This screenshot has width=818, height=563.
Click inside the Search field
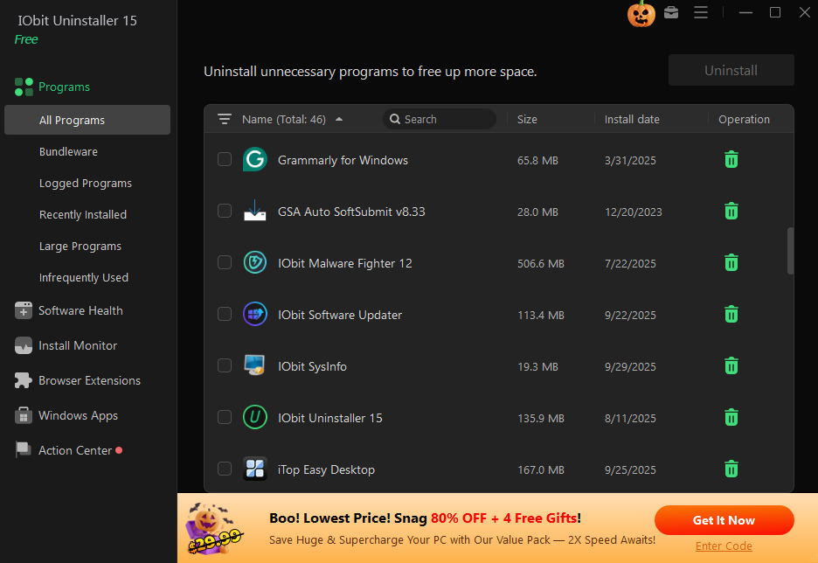(440, 119)
